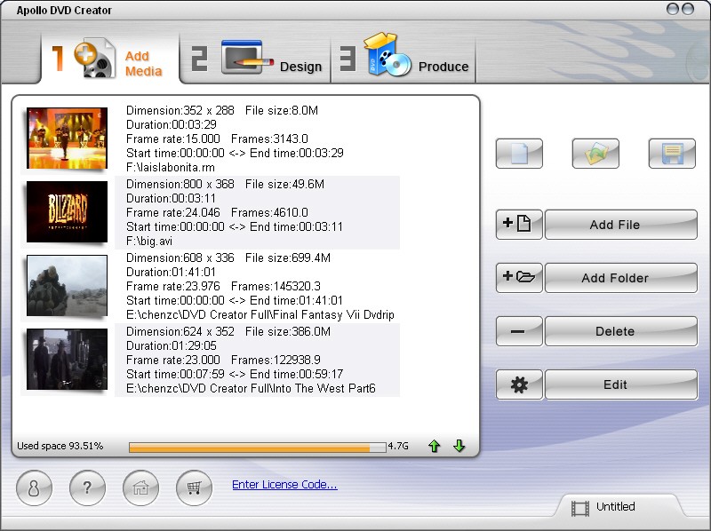
Task: Click the minus delete icon
Action: coord(518,331)
